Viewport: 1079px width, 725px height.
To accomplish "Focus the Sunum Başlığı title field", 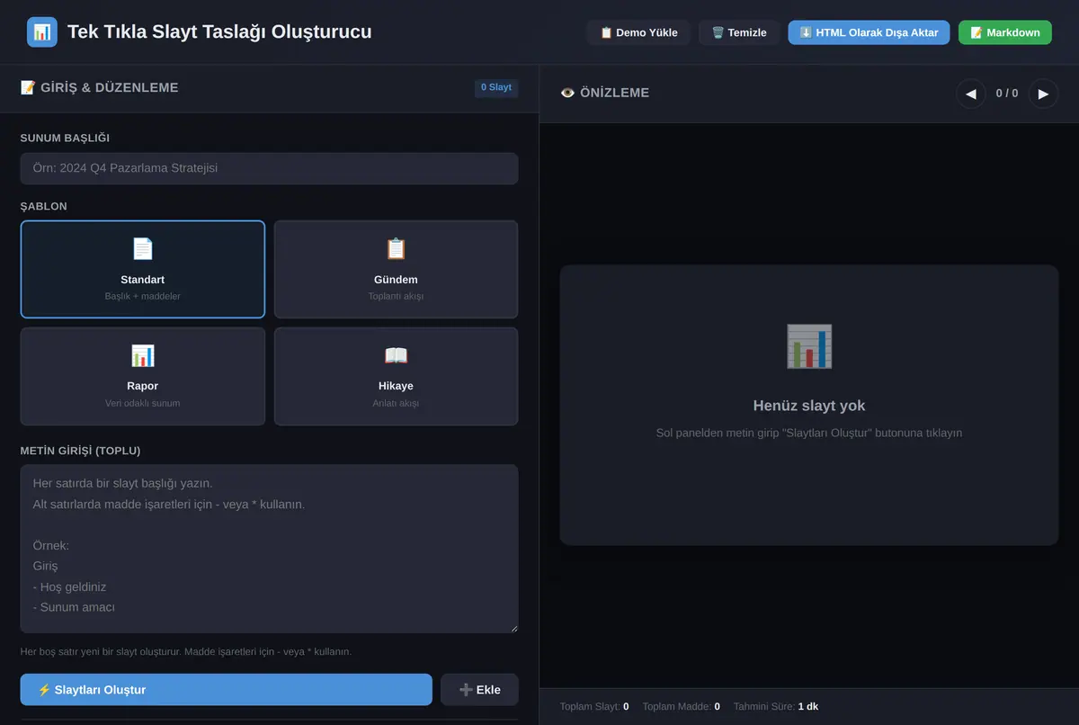I will pos(269,168).
